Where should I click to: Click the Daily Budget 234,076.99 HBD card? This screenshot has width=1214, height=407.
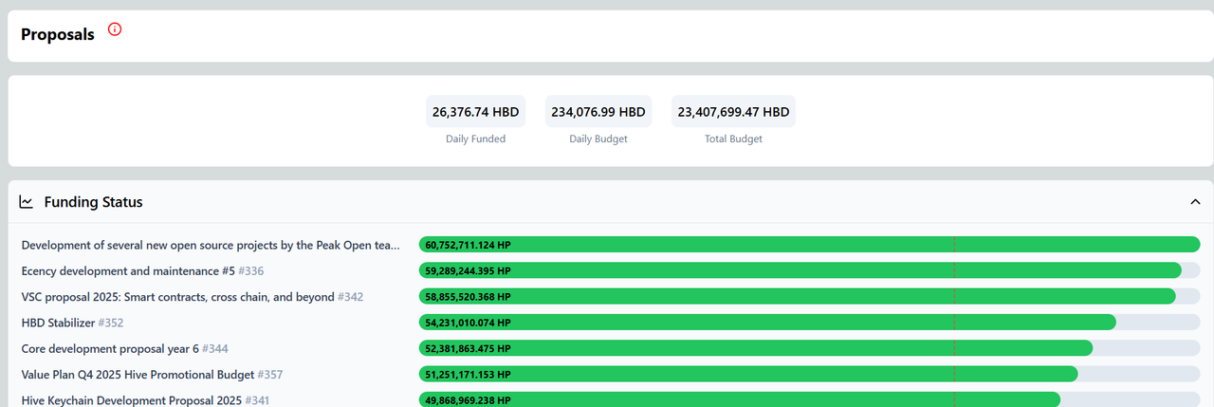[598, 112]
